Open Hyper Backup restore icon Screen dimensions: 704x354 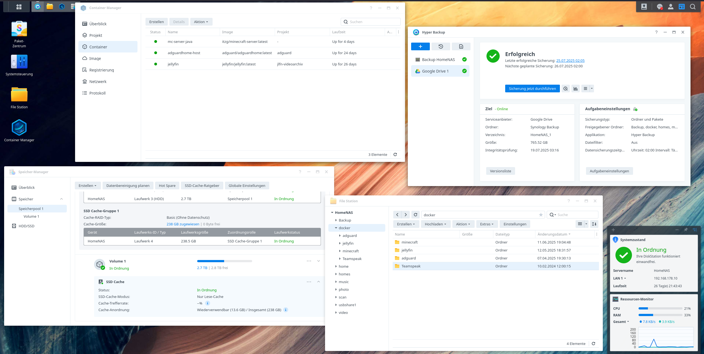click(x=441, y=46)
